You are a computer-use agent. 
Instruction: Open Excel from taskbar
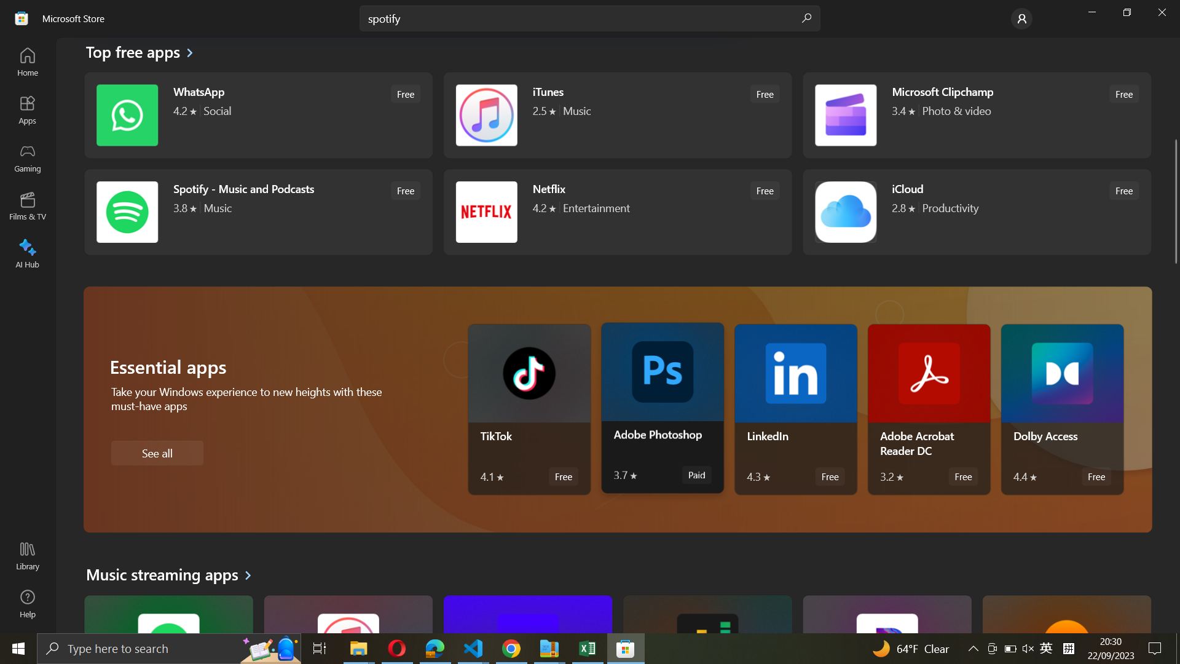[588, 649]
